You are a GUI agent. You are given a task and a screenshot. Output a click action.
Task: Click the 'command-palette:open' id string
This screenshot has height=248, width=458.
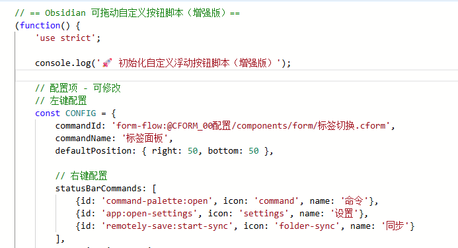(157, 201)
